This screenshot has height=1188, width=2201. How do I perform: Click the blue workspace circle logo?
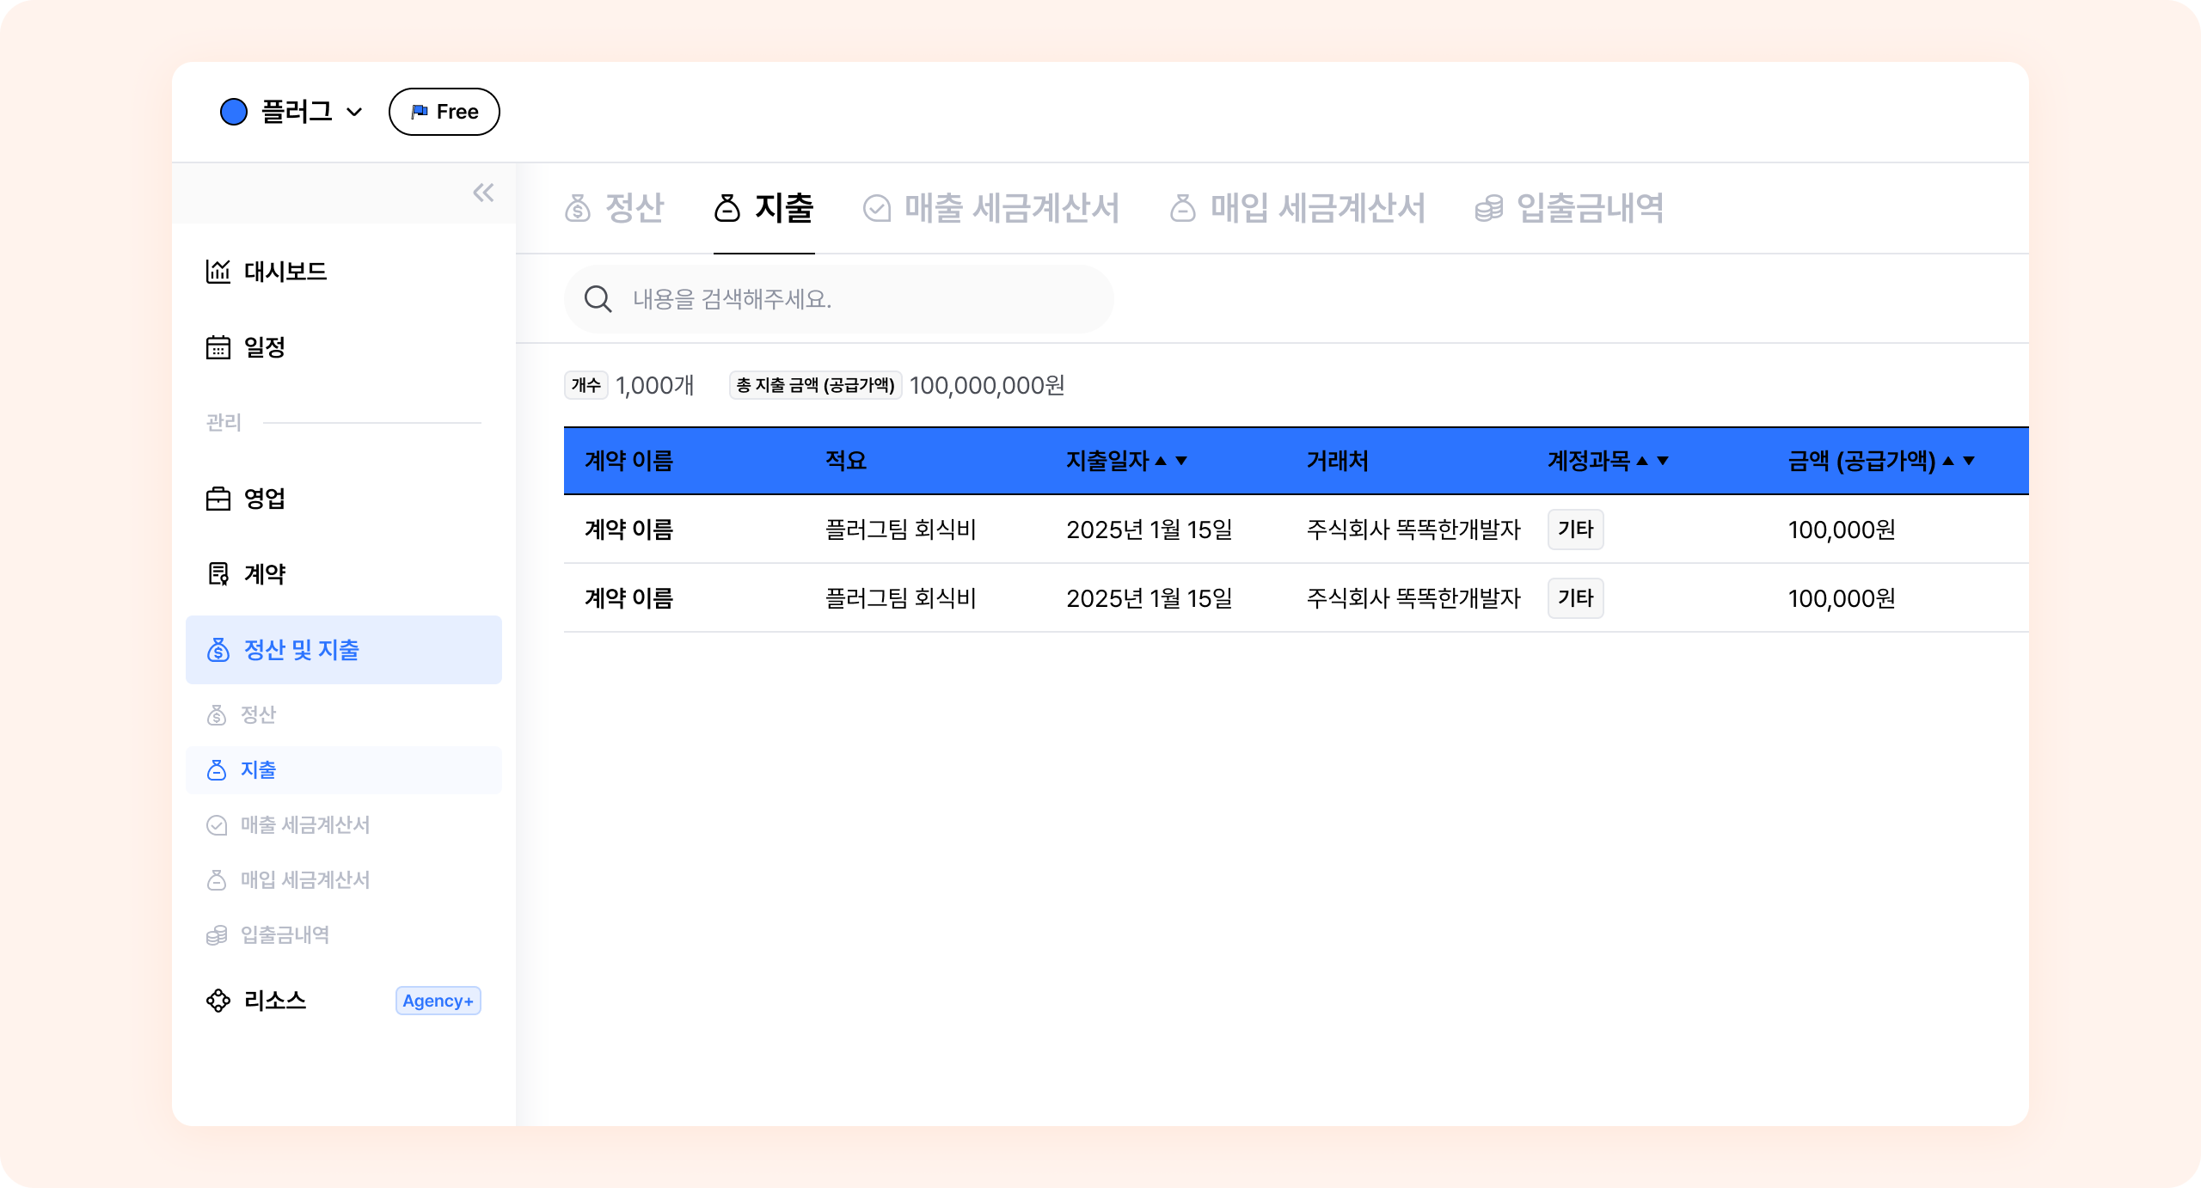tap(234, 112)
